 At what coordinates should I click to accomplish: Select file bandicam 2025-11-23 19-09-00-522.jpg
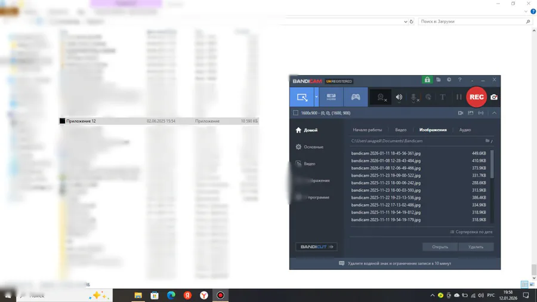pos(418,175)
